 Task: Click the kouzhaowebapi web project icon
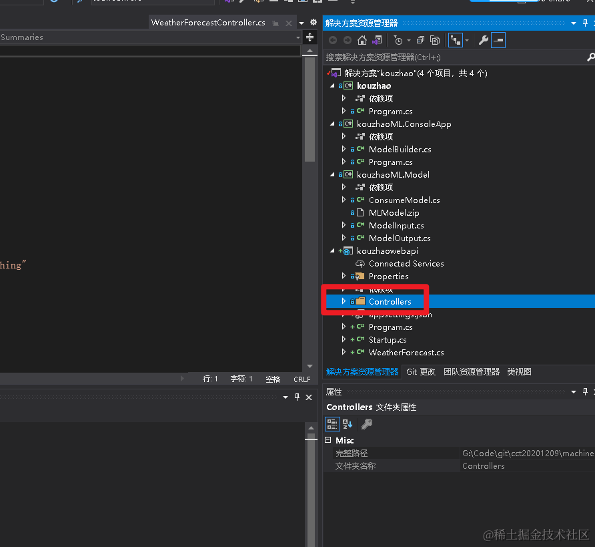pos(348,250)
